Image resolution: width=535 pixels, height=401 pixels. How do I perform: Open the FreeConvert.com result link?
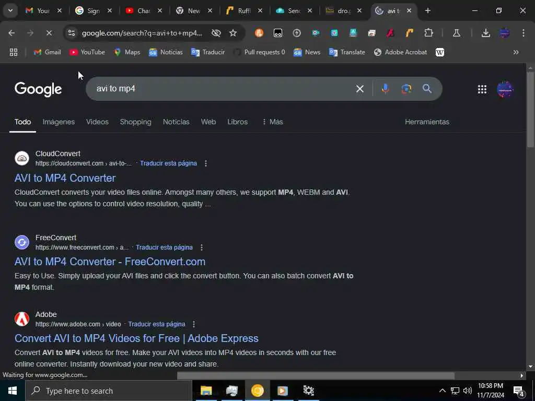110,262
